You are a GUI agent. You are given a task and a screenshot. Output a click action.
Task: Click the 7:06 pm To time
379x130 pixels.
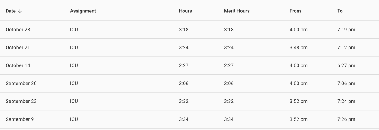346,84
